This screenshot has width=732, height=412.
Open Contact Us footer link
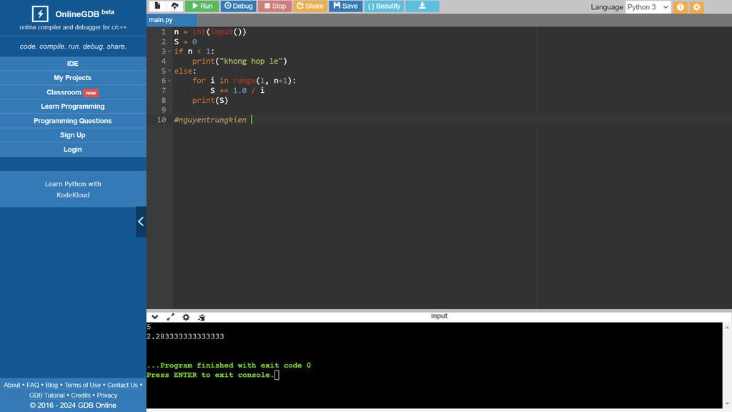point(122,385)
